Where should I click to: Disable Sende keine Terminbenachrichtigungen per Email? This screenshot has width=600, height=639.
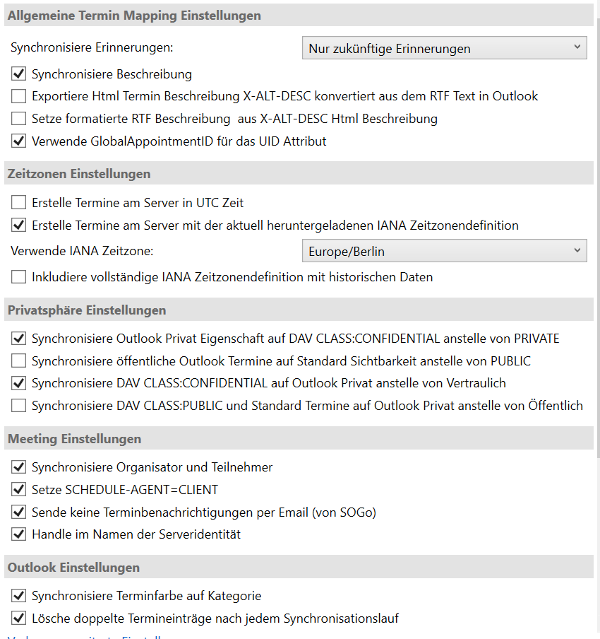coord(18,512)
